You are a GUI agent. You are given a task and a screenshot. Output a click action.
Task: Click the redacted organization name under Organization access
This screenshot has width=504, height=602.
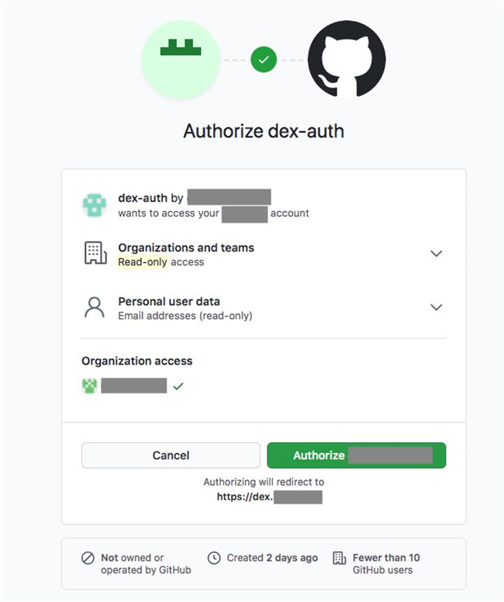134,386
